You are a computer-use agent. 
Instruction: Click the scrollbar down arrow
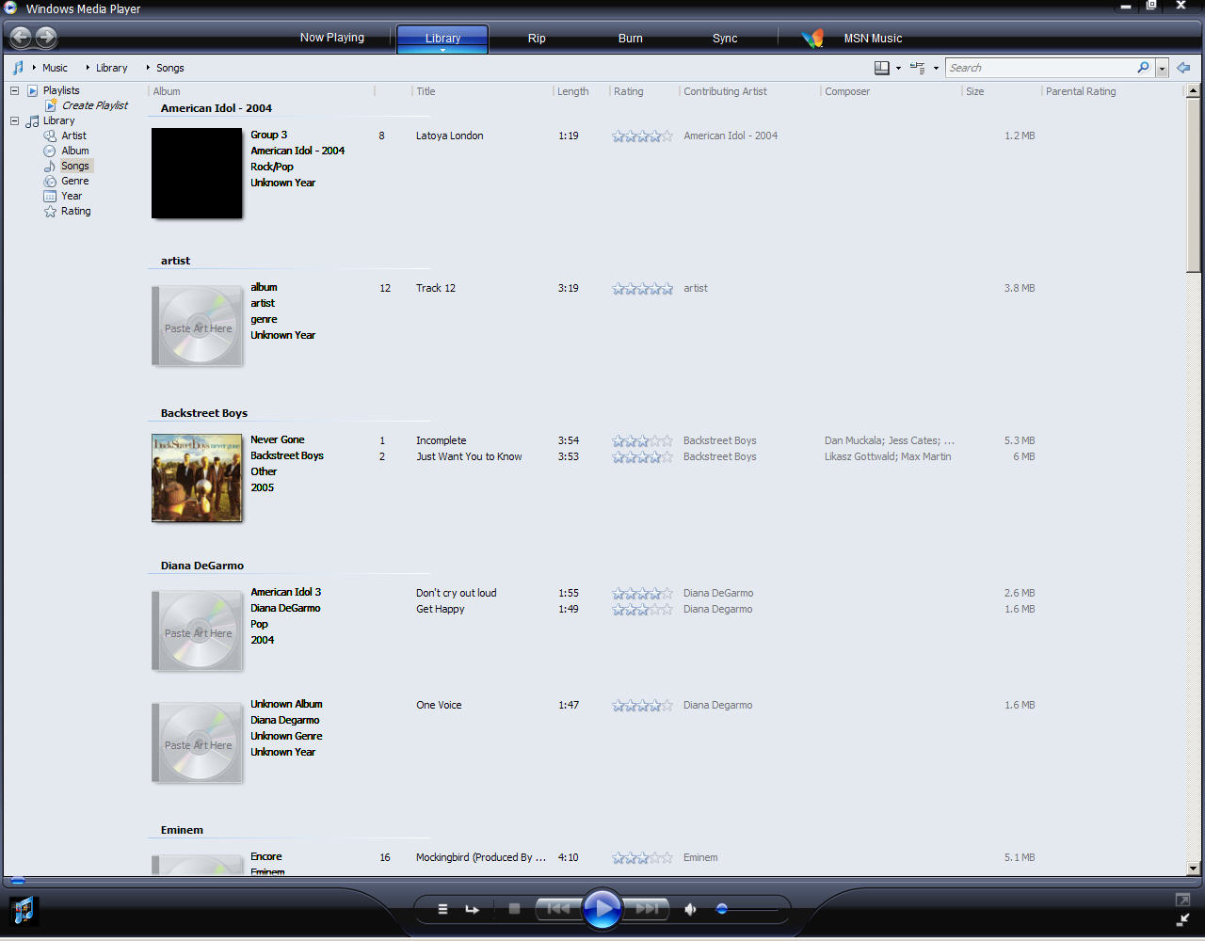[1194, 869]
